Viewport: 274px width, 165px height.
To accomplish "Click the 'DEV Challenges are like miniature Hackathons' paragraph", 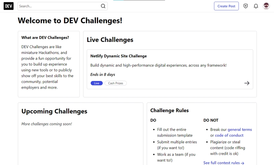I will pyautogui.click(x=47, y=67).
